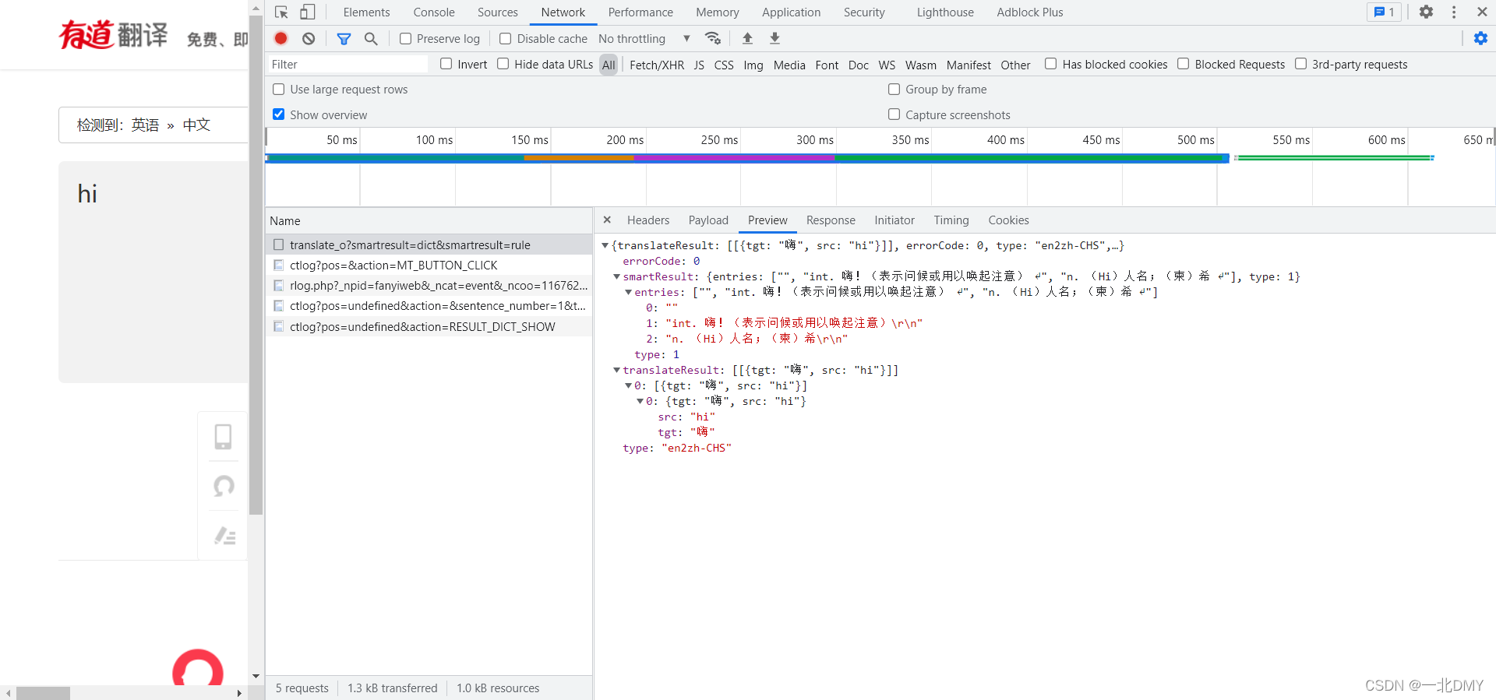Screen dimensions: 1496x700
Task: Collapse the entries array node
Action: 628,292
